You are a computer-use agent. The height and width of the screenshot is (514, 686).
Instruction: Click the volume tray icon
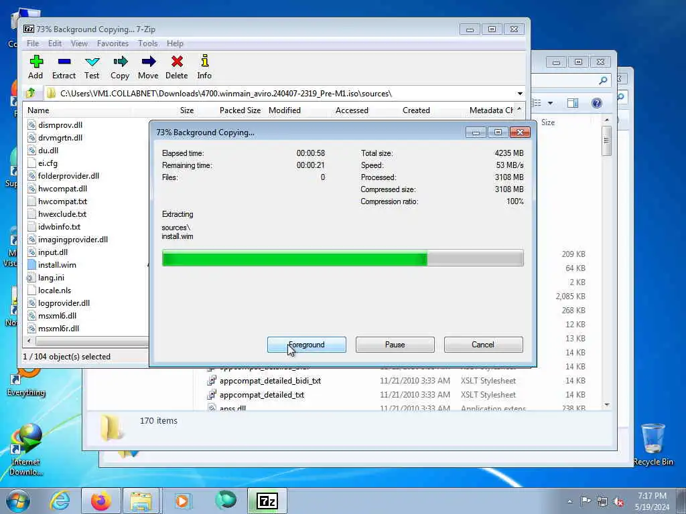tap(618, 501)
